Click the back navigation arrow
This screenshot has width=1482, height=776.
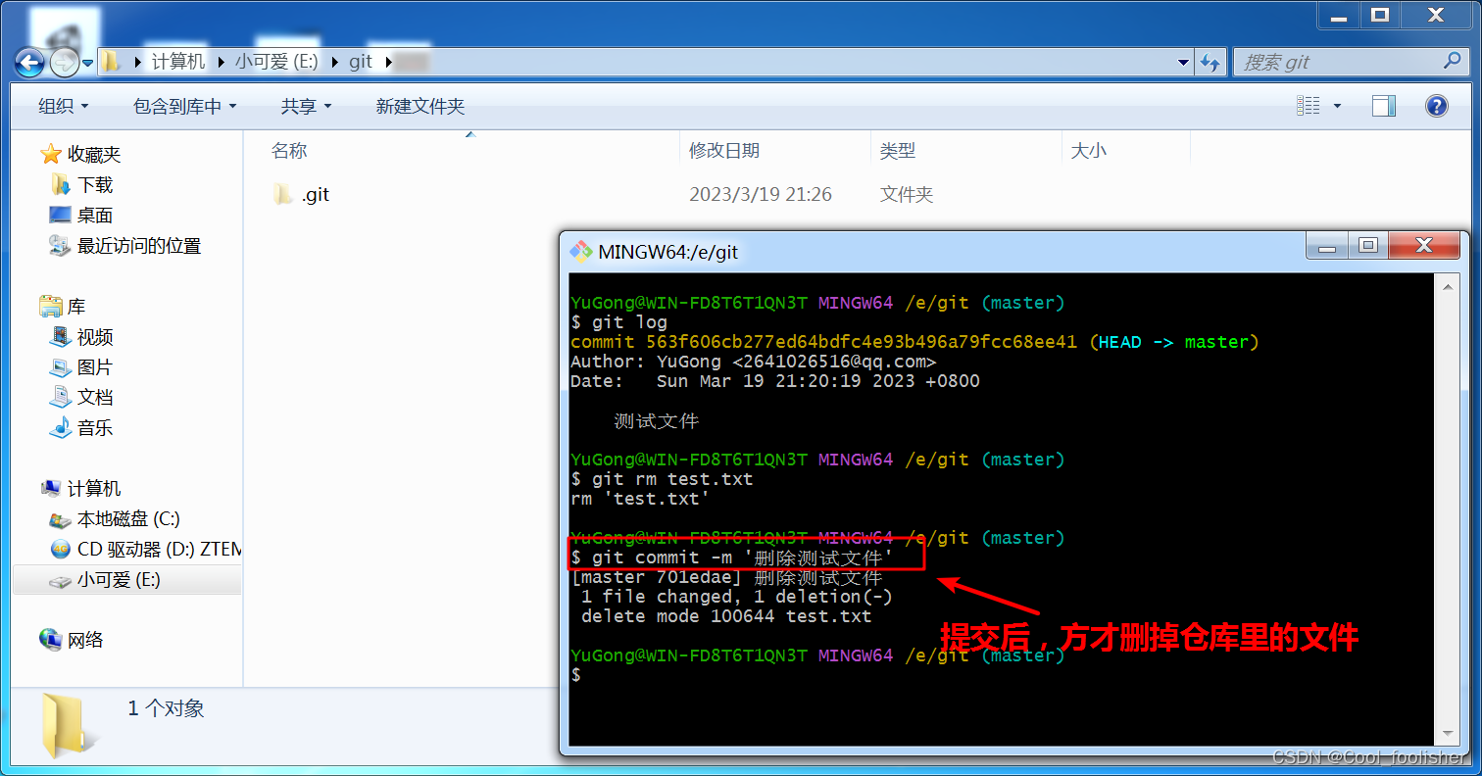click(28, 62)
